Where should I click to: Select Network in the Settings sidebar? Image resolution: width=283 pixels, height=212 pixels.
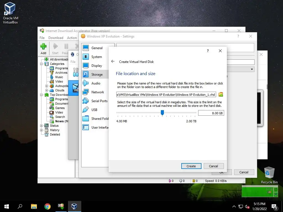[95, 92]
